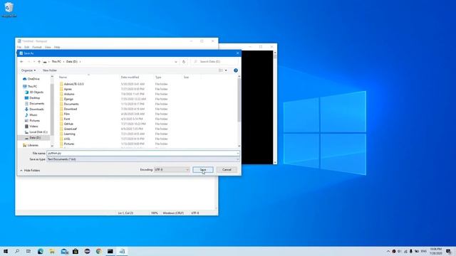456x256 pixels.
Task: Open File Explorer from the taskbar
Action: [x=52, y=251]
